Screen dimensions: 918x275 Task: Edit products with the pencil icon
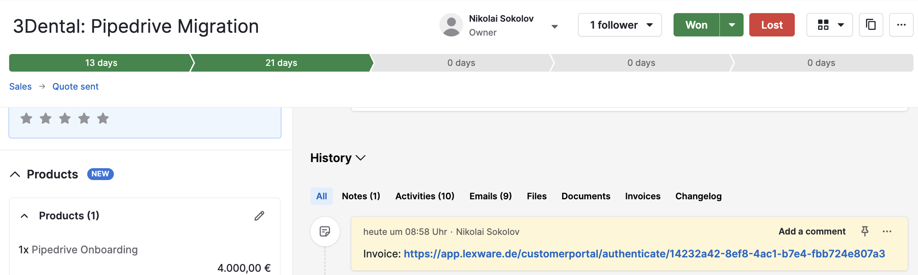[x=259, y=216]
